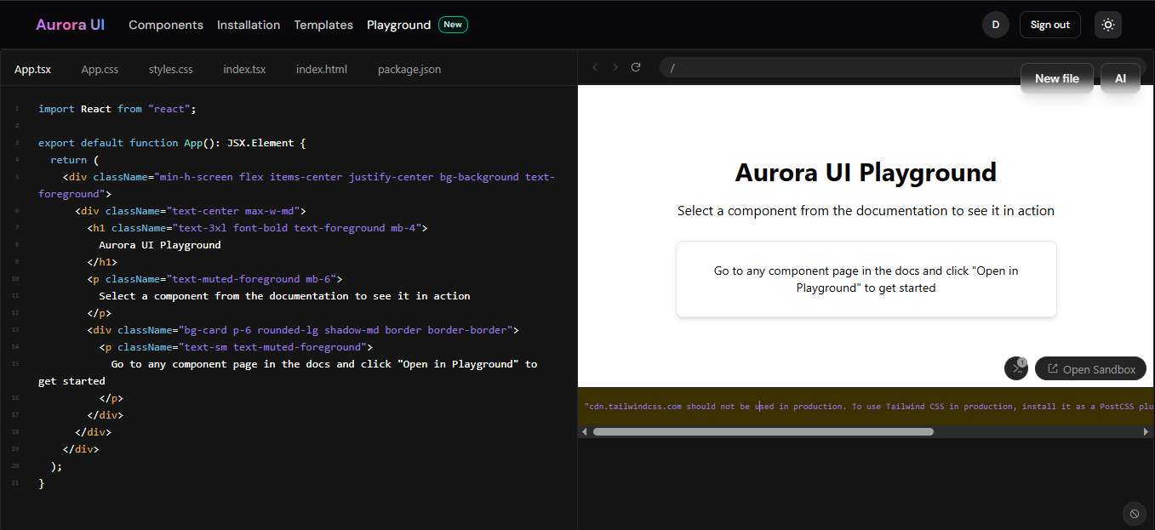Switch to the package.json file tab
This screenshot has width=1155, height=530.
point(409,69)
